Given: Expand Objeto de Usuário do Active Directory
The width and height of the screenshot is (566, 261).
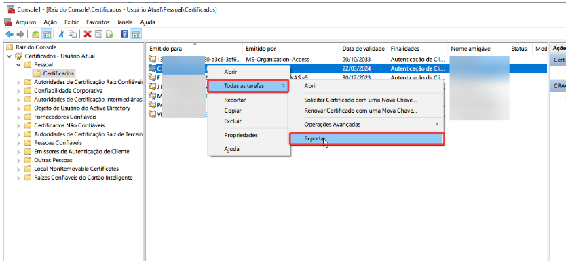Looking at the screenshot, I should [x=18, y=108].
